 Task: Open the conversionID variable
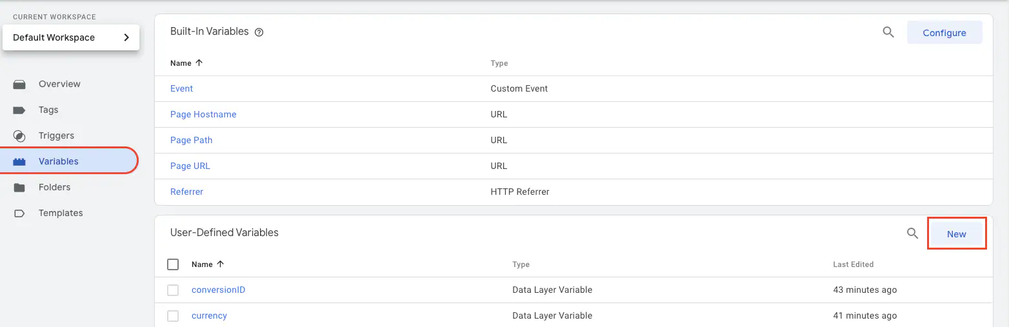click(x=218, y=290)
